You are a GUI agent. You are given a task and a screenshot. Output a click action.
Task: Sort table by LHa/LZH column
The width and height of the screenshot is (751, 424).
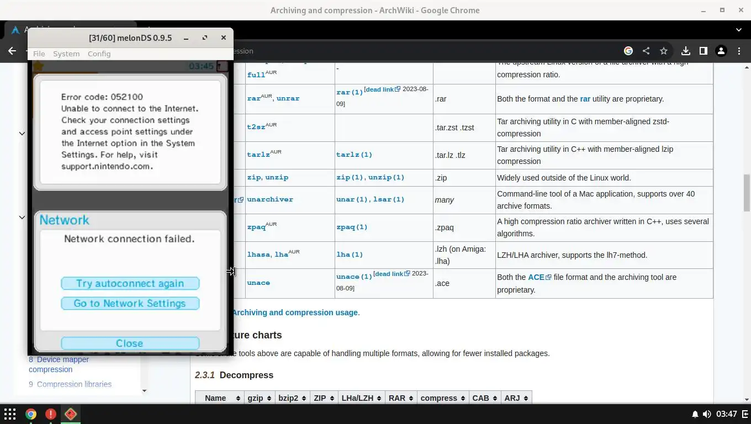pyautogui.click(x=361, y=398)
